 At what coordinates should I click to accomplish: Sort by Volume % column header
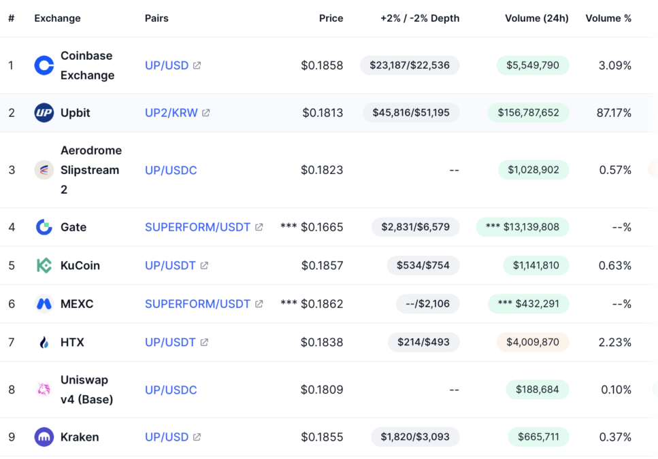tap(608, 18)
